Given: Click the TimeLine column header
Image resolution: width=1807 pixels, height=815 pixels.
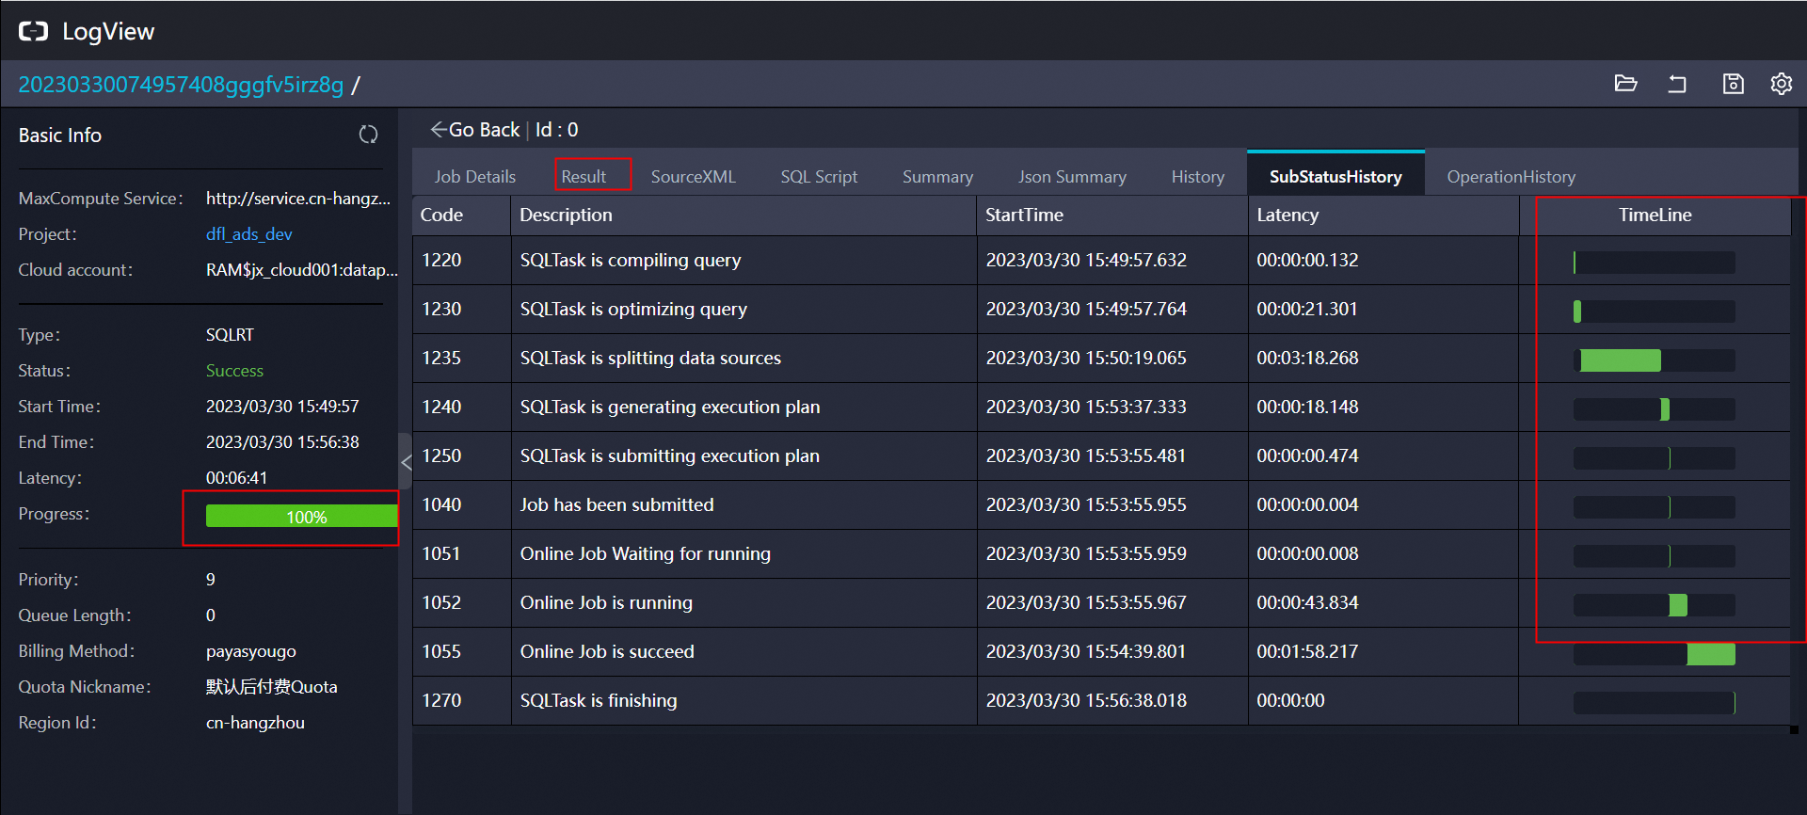Looking at the screenshot, I should click(x=1655, y=216).
